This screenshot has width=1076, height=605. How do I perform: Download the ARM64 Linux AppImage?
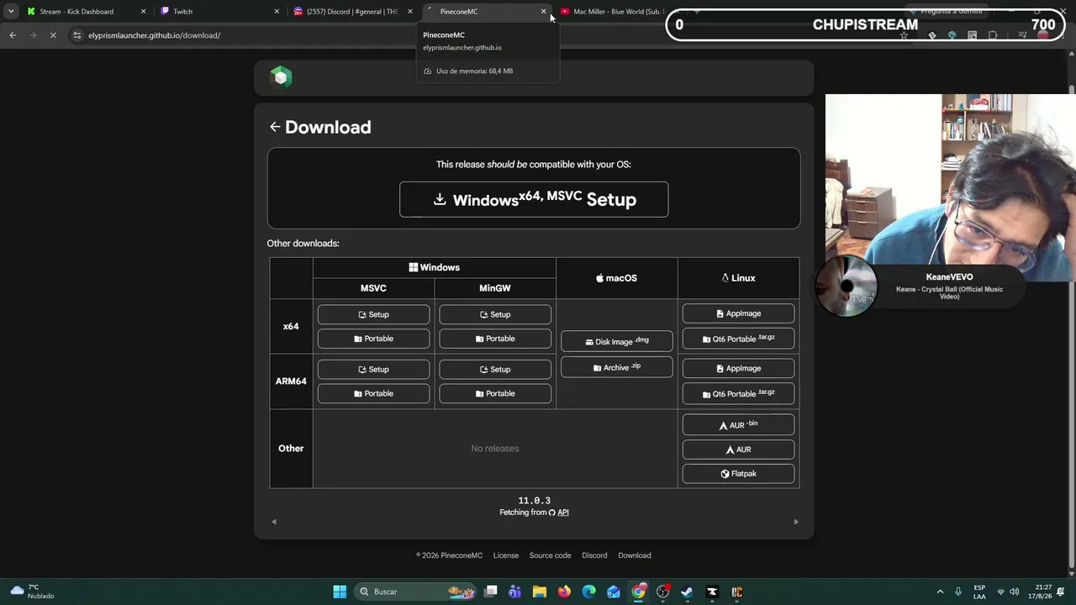click(x=738, y=368)
